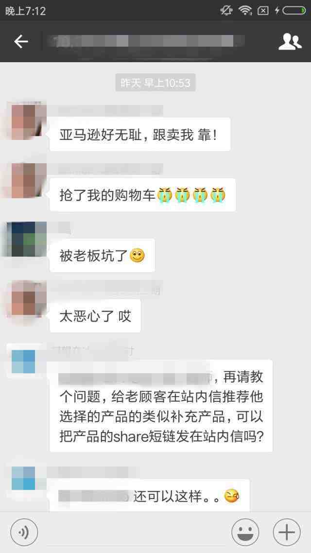Select the 抢了我的购物车 message bubble
This screenshot has width=311, height=553.
pyautogui.click(x=142, y=195)
